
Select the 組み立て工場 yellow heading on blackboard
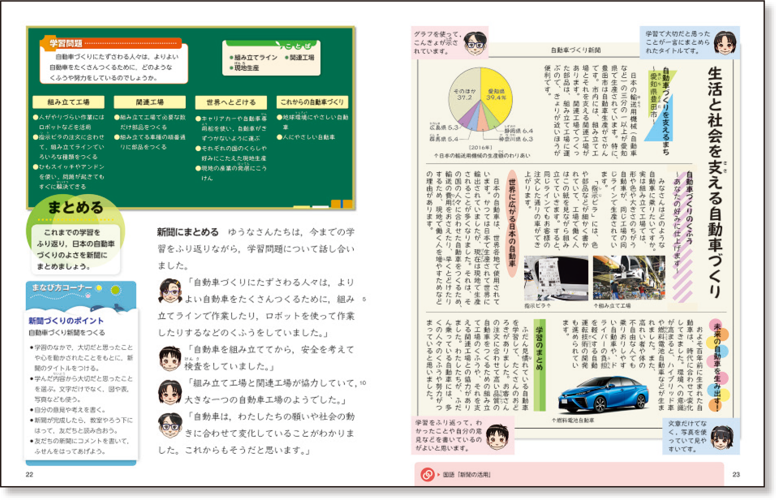pyautogui.click(x=68, y=102)
